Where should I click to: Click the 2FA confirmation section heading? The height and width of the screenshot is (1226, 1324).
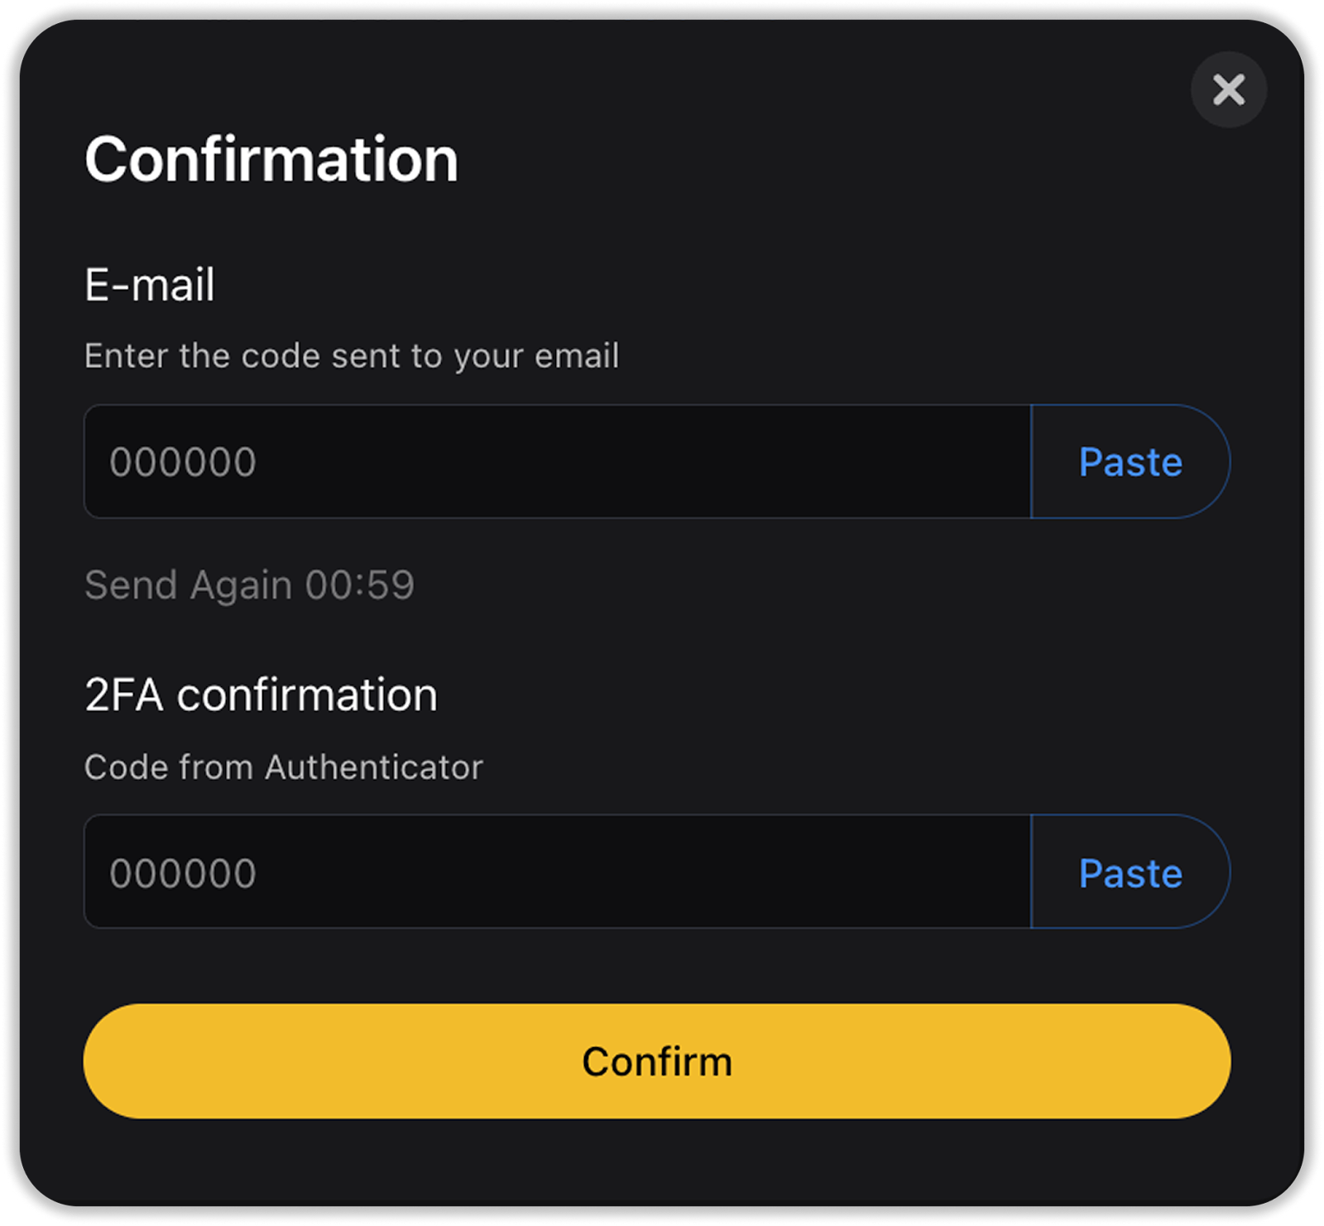point(261,695)
